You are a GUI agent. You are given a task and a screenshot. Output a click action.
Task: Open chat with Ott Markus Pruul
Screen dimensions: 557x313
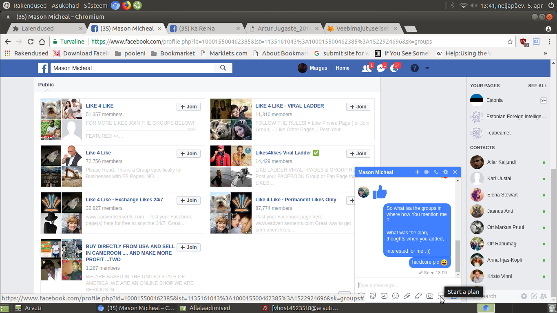pyautogui.click(x=508, y=227)
